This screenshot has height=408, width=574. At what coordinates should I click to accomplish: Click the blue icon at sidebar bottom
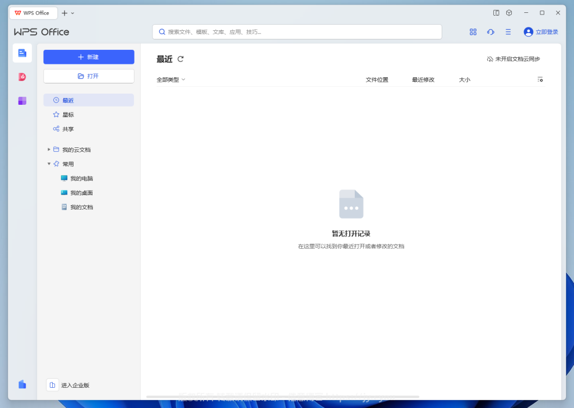click(x=22, y=384)
